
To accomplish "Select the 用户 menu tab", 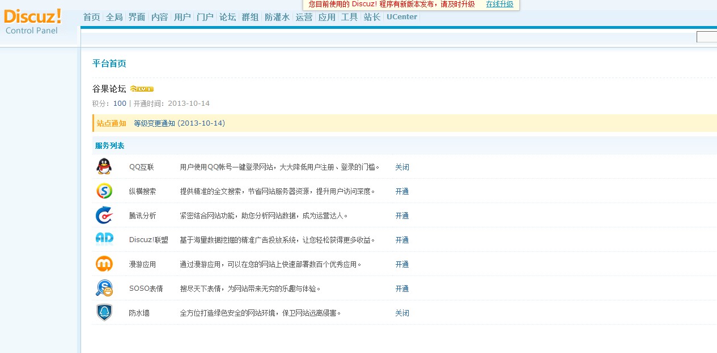I will click(x=182, y=17).
